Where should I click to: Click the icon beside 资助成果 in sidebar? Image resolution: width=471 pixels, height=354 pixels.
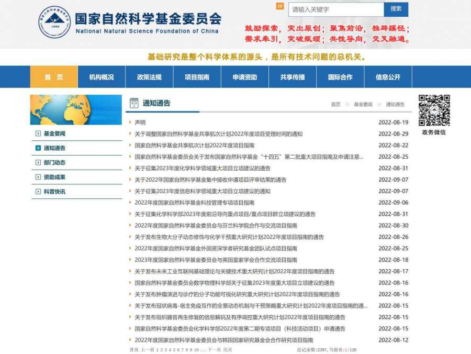click(x=38, y=177)
